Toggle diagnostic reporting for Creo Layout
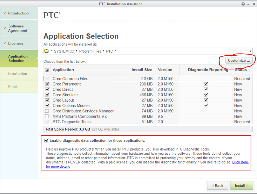 coord(206,100)
